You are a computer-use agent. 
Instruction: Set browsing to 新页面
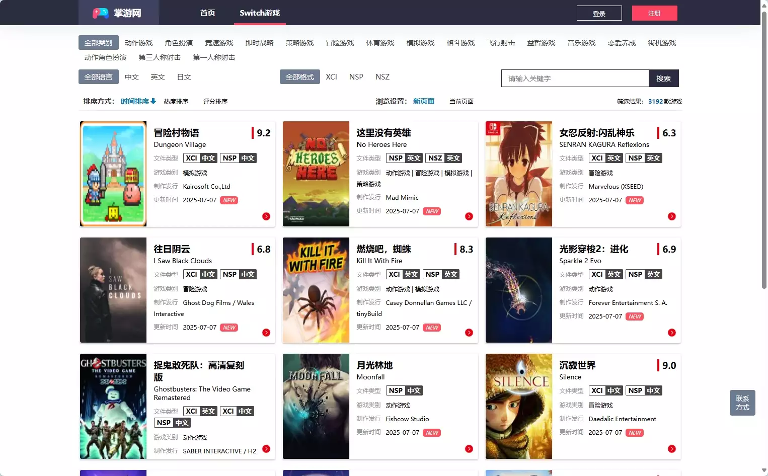pos(424,101)
